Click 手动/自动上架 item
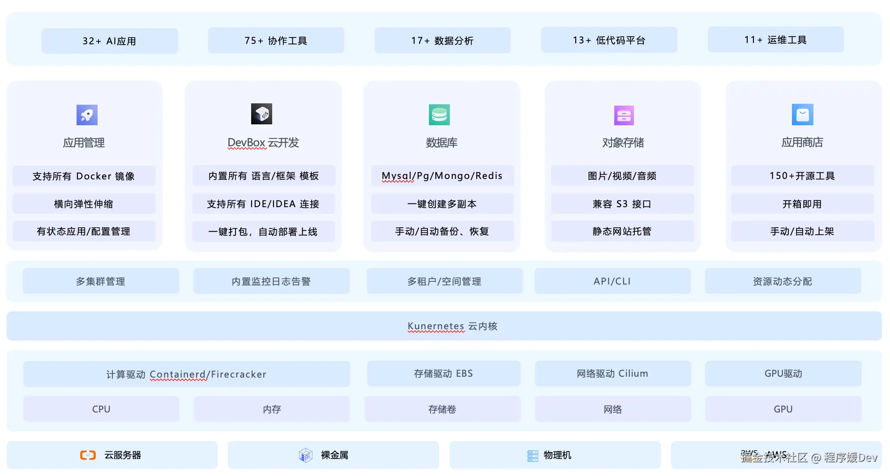The height and width of the screenshot is (476, 890). tap(802, 231)
